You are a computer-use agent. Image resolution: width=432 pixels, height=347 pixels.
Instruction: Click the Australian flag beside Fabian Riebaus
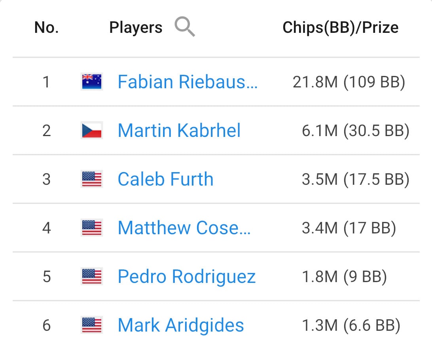click(x=91, y=82)
